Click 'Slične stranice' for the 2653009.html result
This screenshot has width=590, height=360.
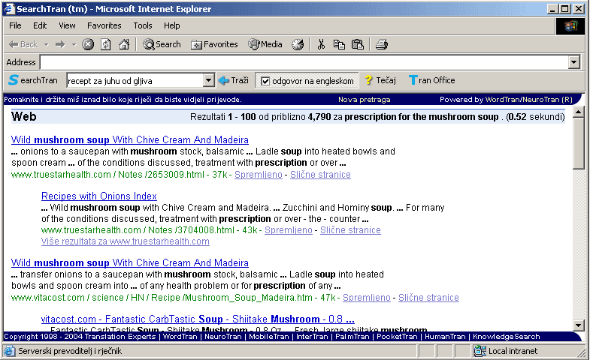tap(320, 175)
